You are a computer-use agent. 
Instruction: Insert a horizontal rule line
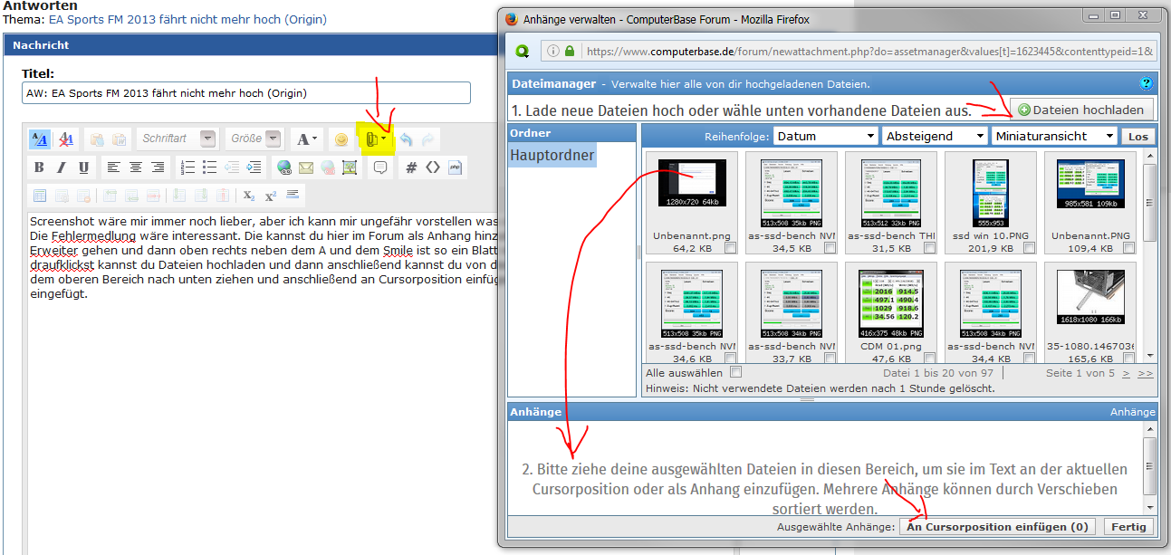[293, 196]
